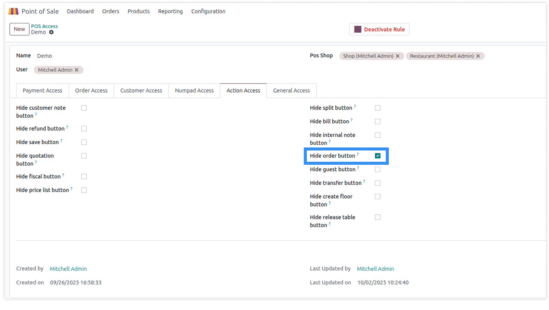Click the Point of Sale app logo icon
Viewport: 549px width, 310px height.
tap(14, 11)
